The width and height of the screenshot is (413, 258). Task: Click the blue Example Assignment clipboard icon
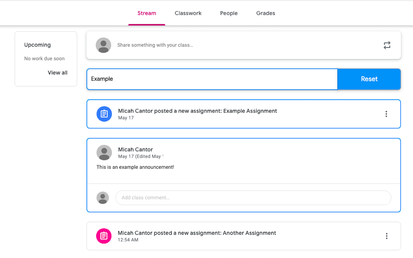click(104, 114)
